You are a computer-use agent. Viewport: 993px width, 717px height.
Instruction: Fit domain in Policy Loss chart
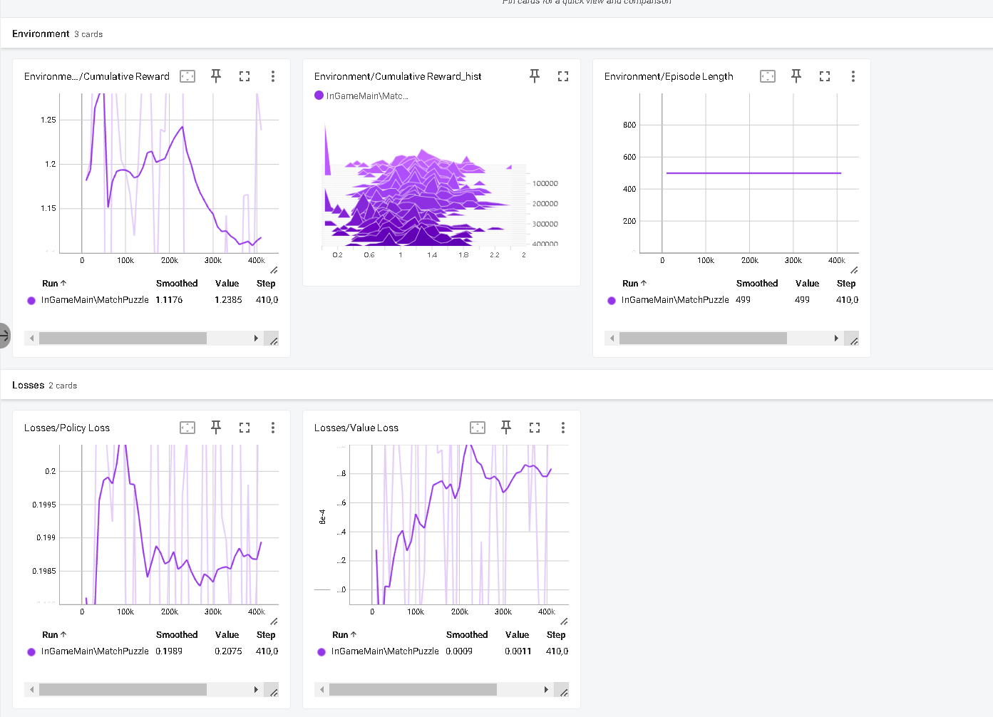(187, 428)
